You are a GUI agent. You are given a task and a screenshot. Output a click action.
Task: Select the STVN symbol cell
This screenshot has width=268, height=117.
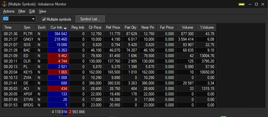tap(29, 100)
